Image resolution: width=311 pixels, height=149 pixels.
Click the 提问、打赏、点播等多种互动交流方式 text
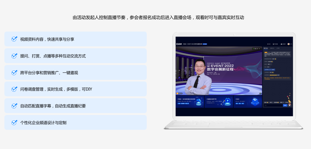pos(53,56)
